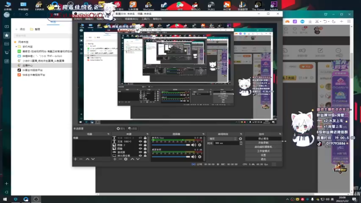The height and width of the screenshot is (203, 361).
Task: Open source 滤镜 filters button
Action: coord(133,129)
